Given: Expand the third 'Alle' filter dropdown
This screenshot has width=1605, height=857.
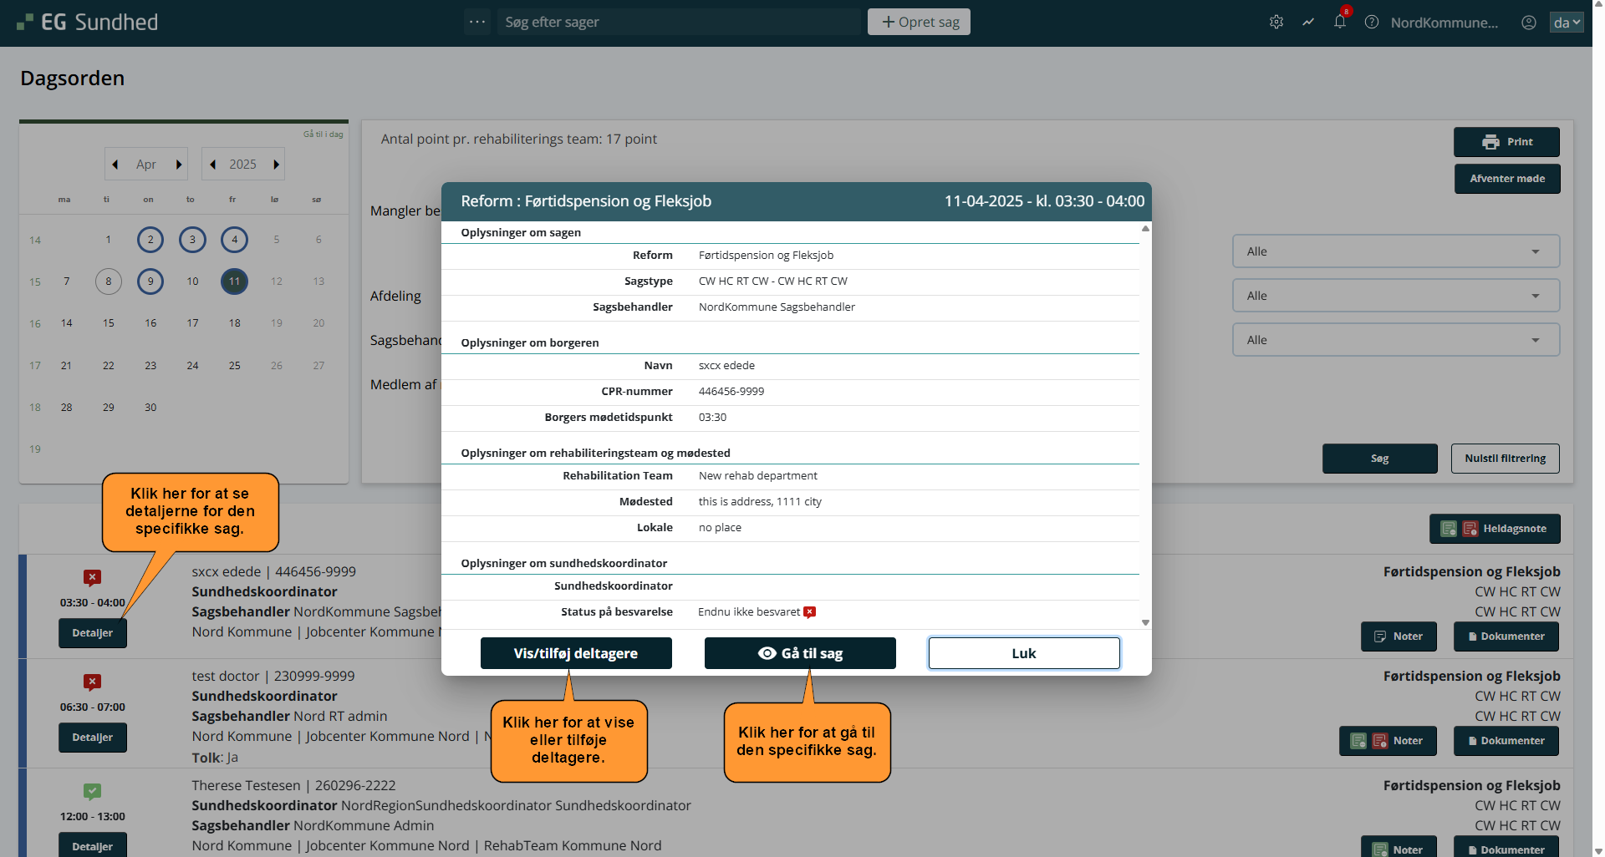Looking at the screenshot, I should (1395, 340).
